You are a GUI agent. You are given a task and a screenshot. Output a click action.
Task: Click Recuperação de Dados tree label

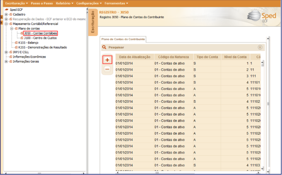[x=49, y=19]
